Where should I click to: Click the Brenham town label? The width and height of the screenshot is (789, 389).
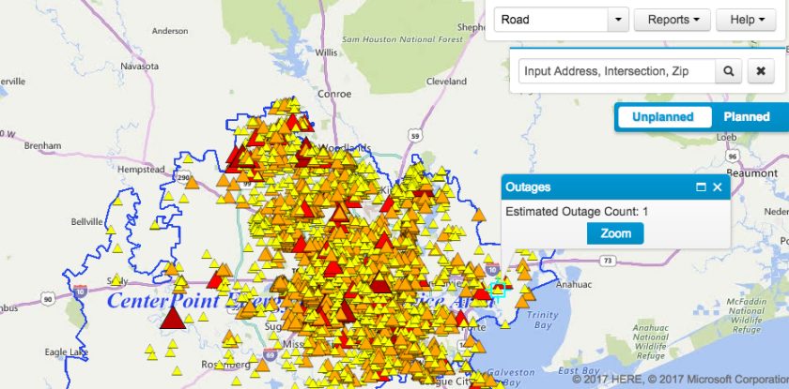43,145
